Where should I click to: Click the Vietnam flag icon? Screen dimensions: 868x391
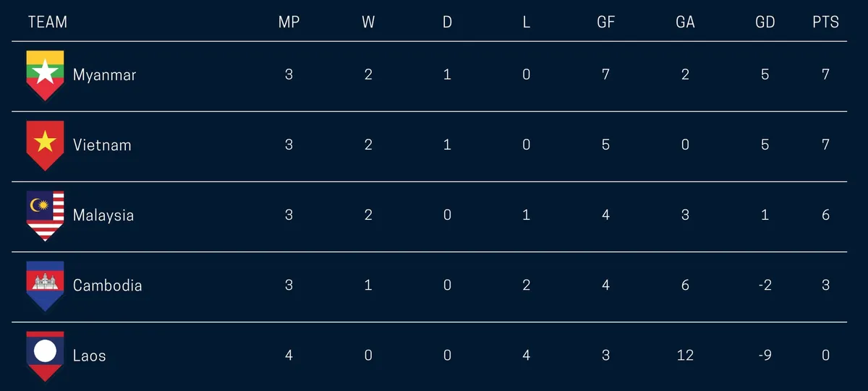(45, 145)
